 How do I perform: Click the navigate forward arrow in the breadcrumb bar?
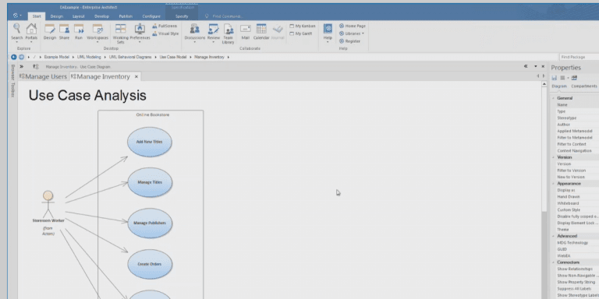tap(21, 57)
